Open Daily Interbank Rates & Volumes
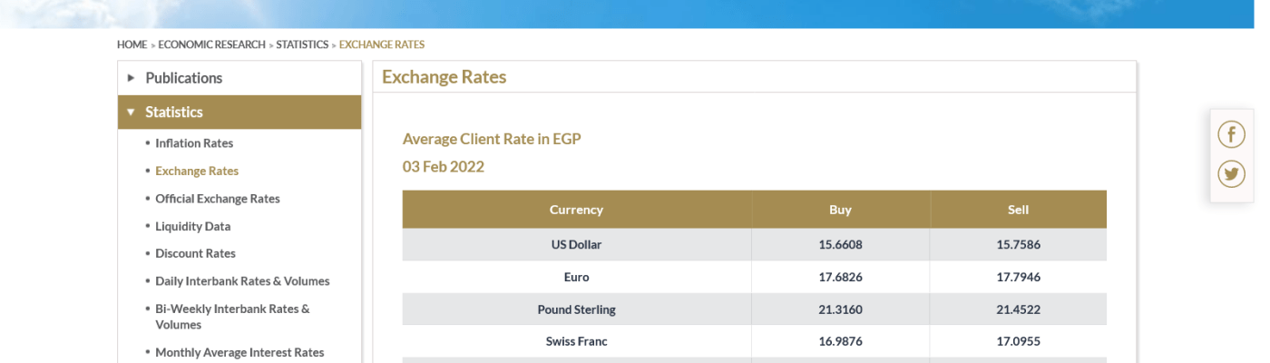Image resolution: width=1270 pixels, height=363 pixels. (242, 281)
